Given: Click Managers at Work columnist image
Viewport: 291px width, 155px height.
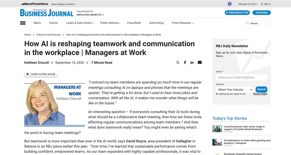Looking at the screenshot, I should click(x=54, y=103).
